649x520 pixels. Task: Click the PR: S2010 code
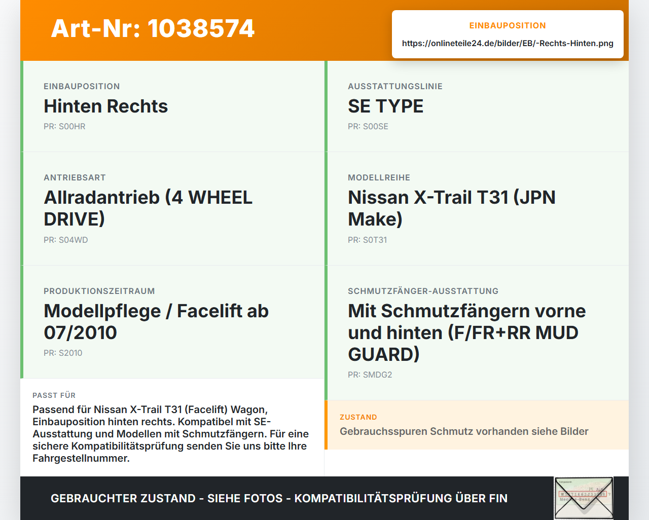pyautogui.click(x=63, y=353)
